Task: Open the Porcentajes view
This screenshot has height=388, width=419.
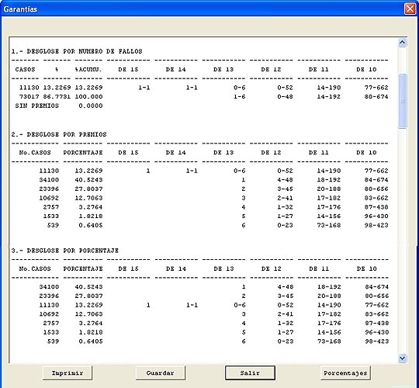Action: (345, 372)
